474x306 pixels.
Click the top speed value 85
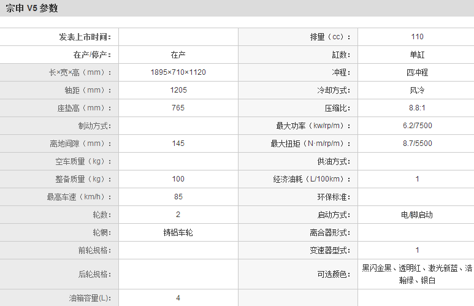(x=178, y=197)
